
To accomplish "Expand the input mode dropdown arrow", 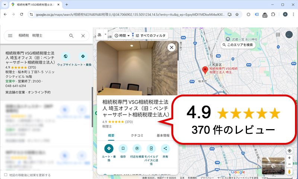I will pyautogui.click(x=105, y=35).
